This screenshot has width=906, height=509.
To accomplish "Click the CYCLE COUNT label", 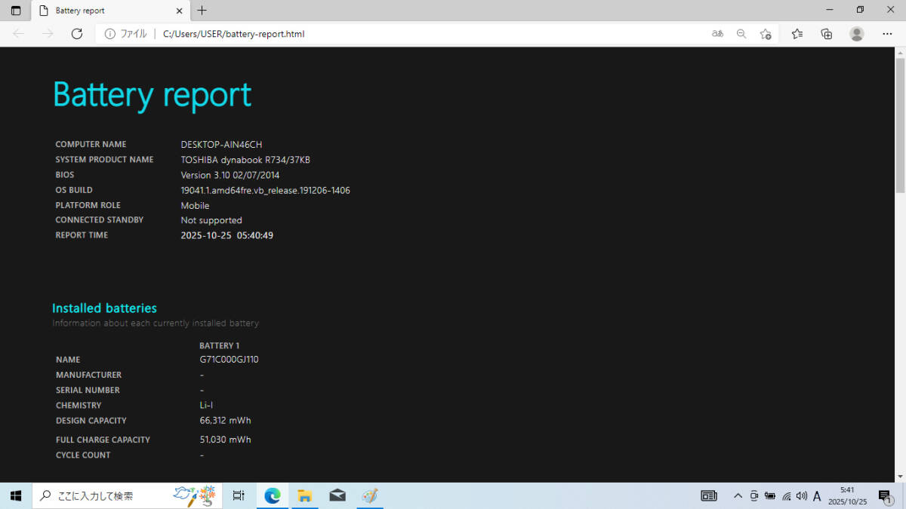I will pos(83,455).
